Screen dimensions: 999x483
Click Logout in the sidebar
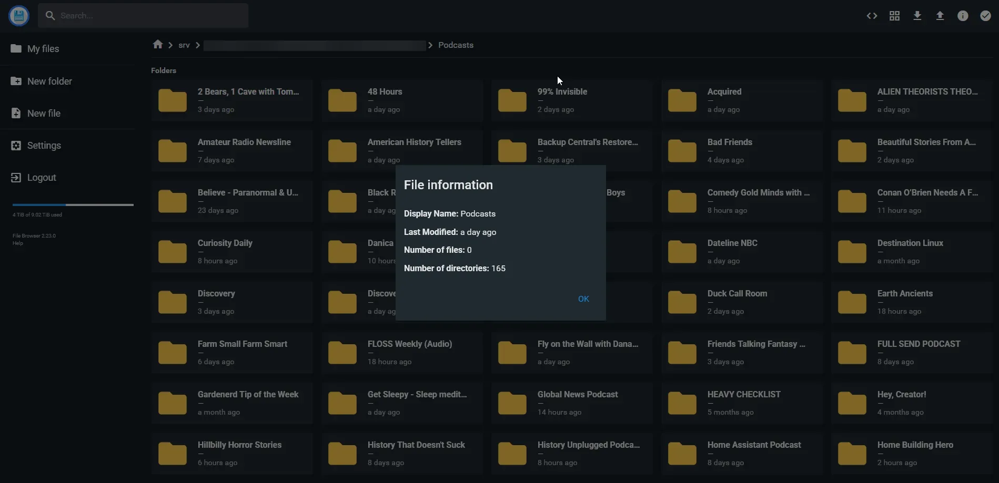tap(67, 178)
